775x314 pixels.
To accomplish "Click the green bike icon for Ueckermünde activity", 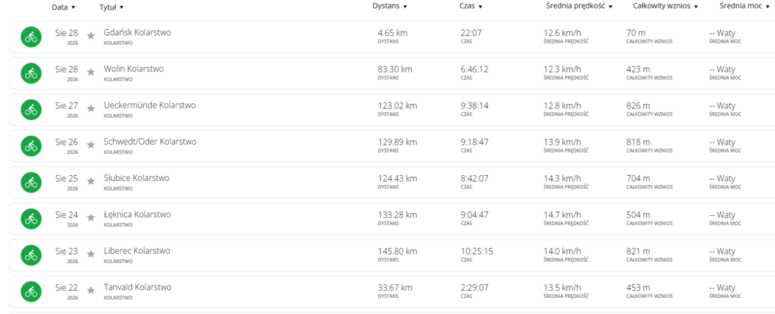I will click(x=31, y=110).
